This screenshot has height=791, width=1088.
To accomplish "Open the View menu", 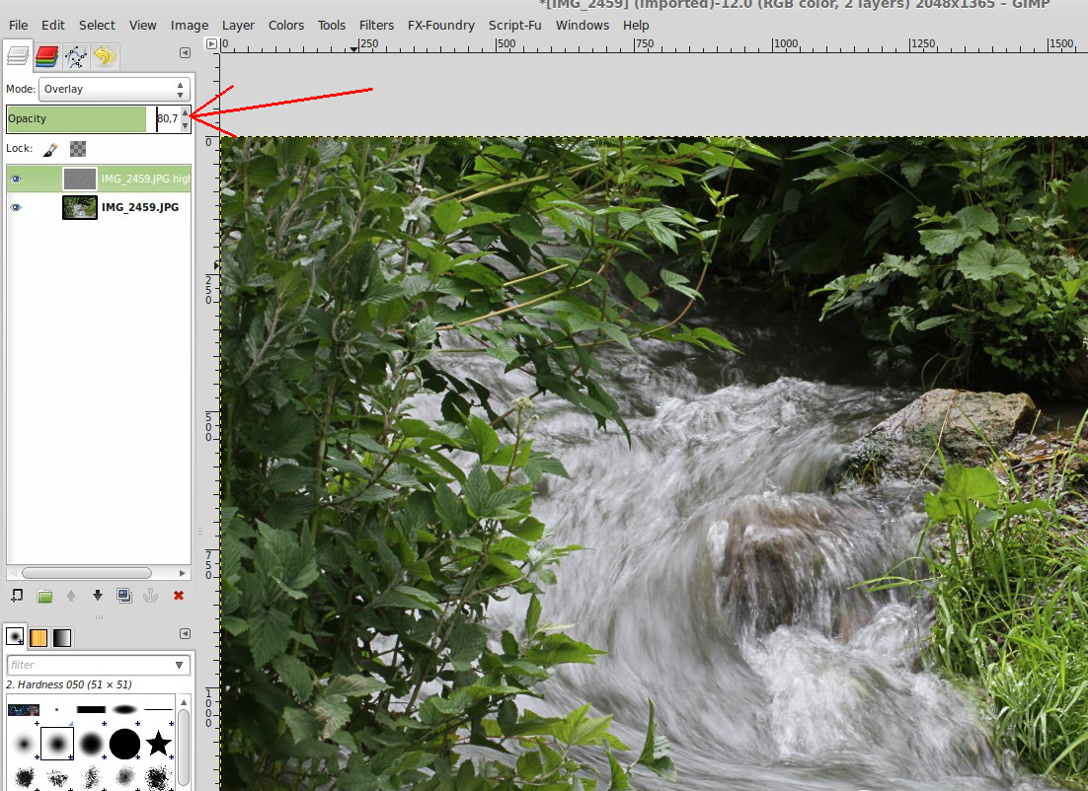I will tap(142, 25).
